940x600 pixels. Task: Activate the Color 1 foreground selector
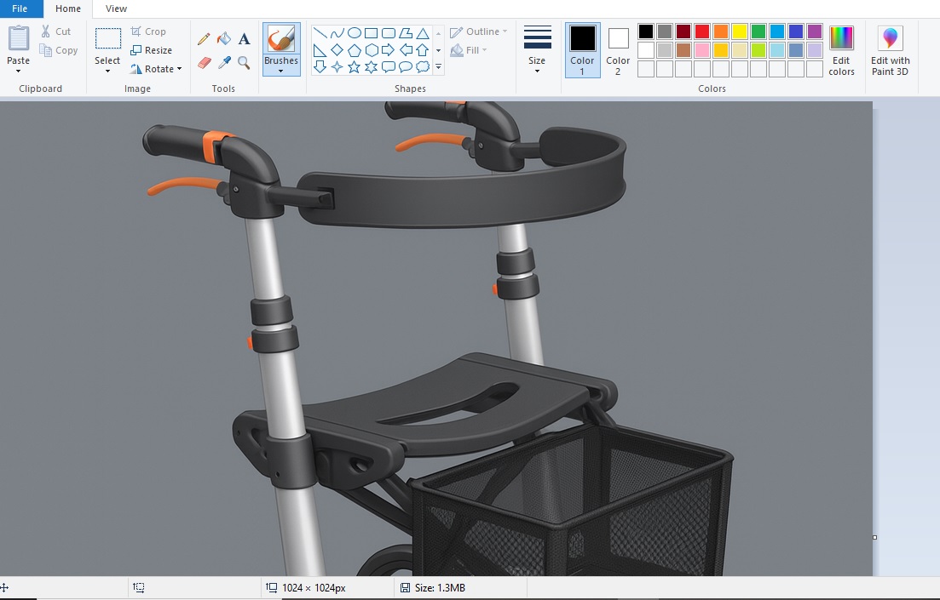tap(582, 50)
